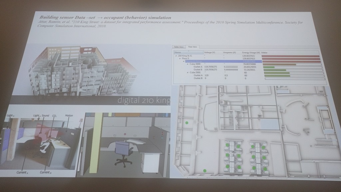Screen dimensions: 341x192
Task: Select the top-left green dot in left desk cluster
Action: [227, 145]
